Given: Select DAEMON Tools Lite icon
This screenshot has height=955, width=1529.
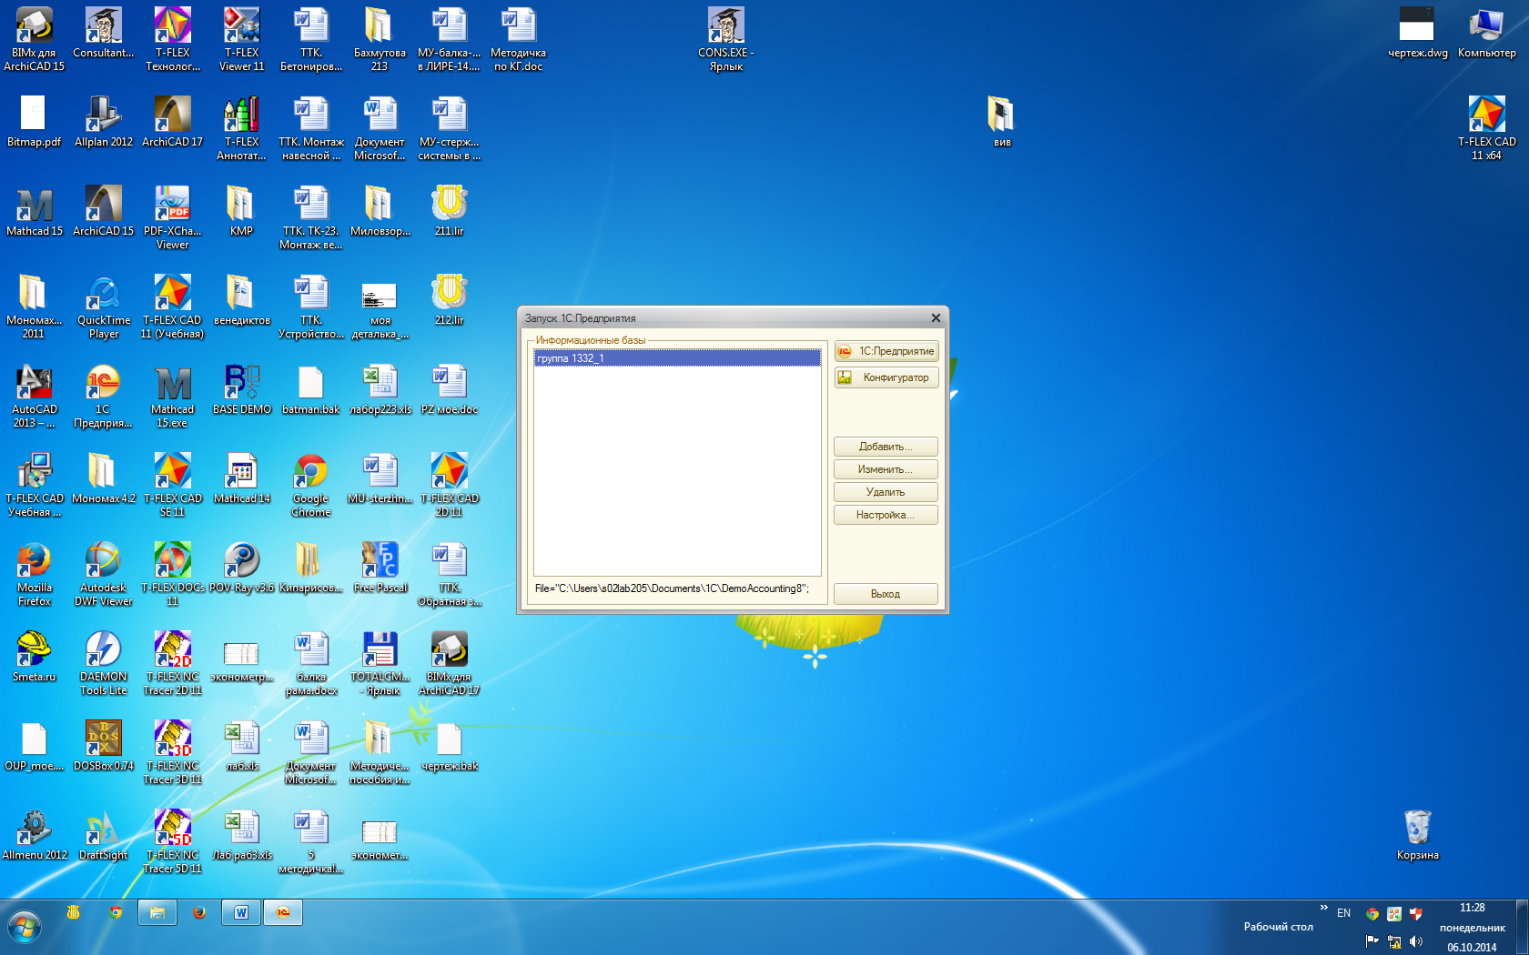Looking at the screenshot, I should pyautogui.click(x=103, y=664).
